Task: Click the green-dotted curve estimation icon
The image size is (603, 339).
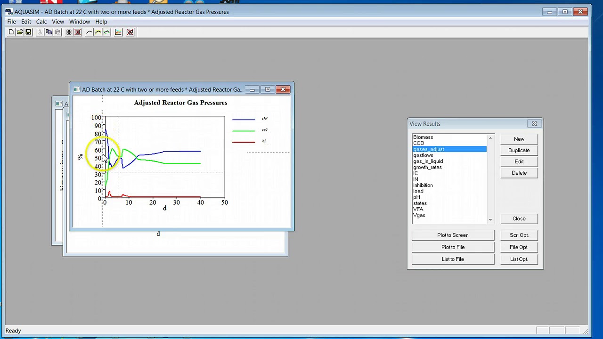Action: tap(106, 32)
